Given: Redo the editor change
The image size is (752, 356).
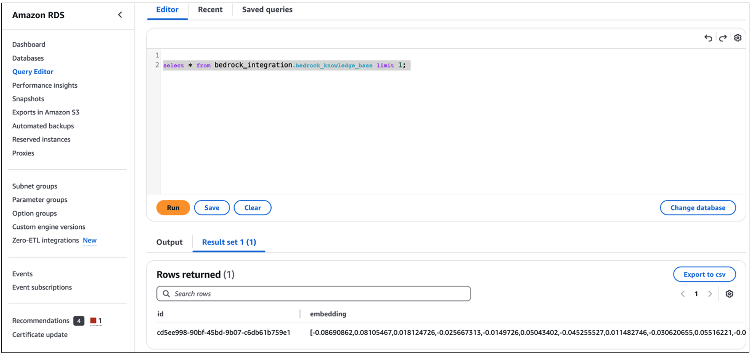Looking at the screenshot, I should pyautogui.click(x=723, y=38).
